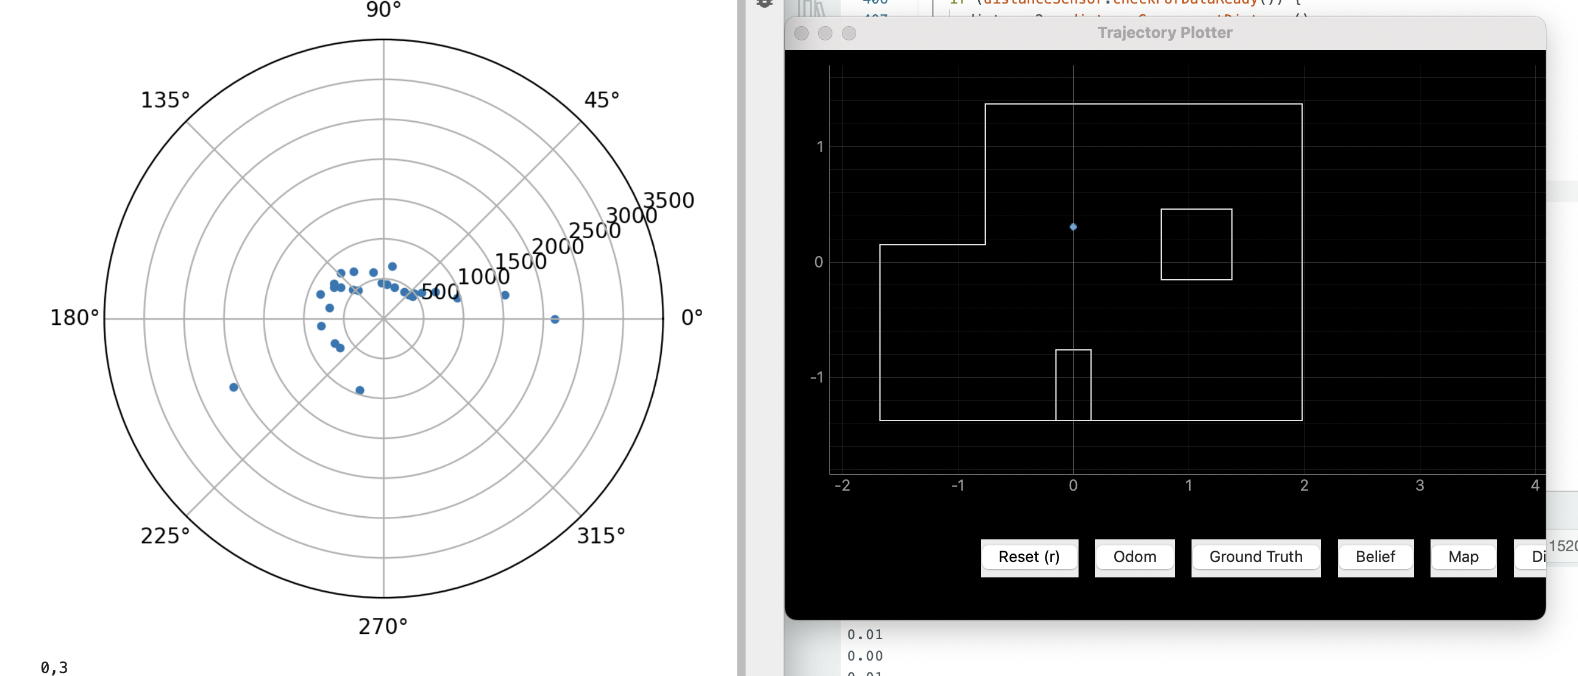Image resolution: width=1578 pixels, height=676 pixels.
Task: Click the 3500 radial label
Action: [668, 200]
